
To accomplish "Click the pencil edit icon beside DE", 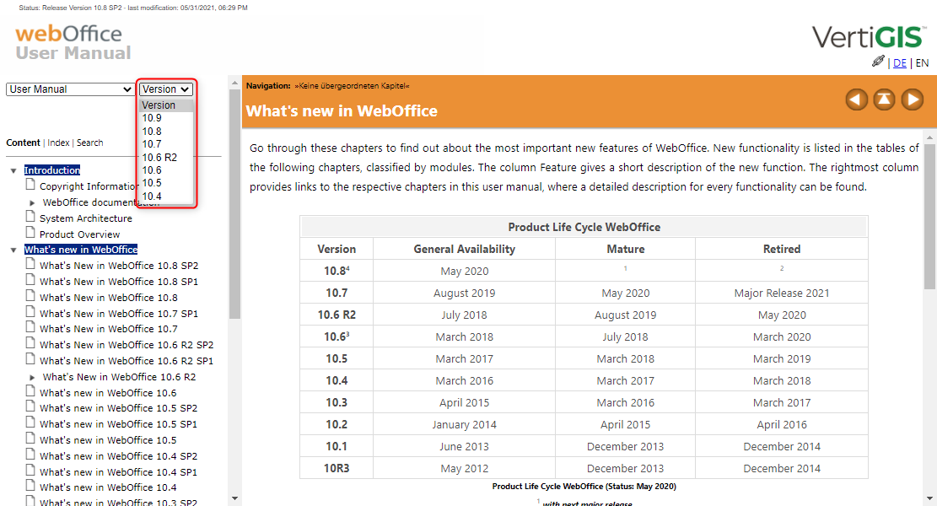I will pos(878,61).
